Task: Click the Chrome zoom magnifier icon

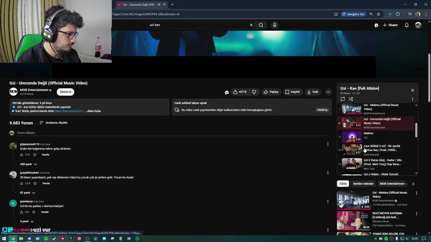Action: click(371, 14)
